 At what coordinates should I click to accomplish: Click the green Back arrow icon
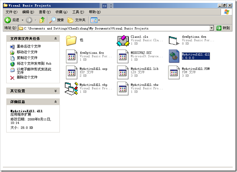pyautogui.click(x=8, y=20)
